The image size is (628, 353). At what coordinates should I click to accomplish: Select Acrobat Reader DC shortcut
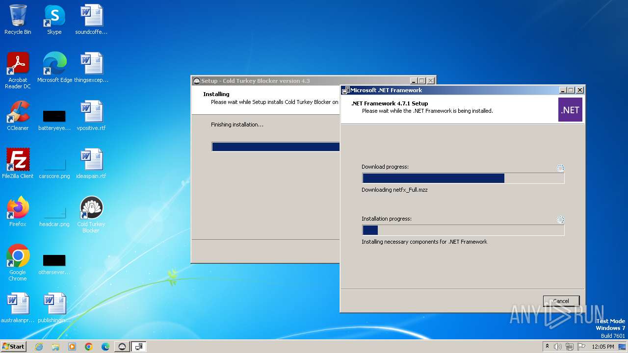18,70
